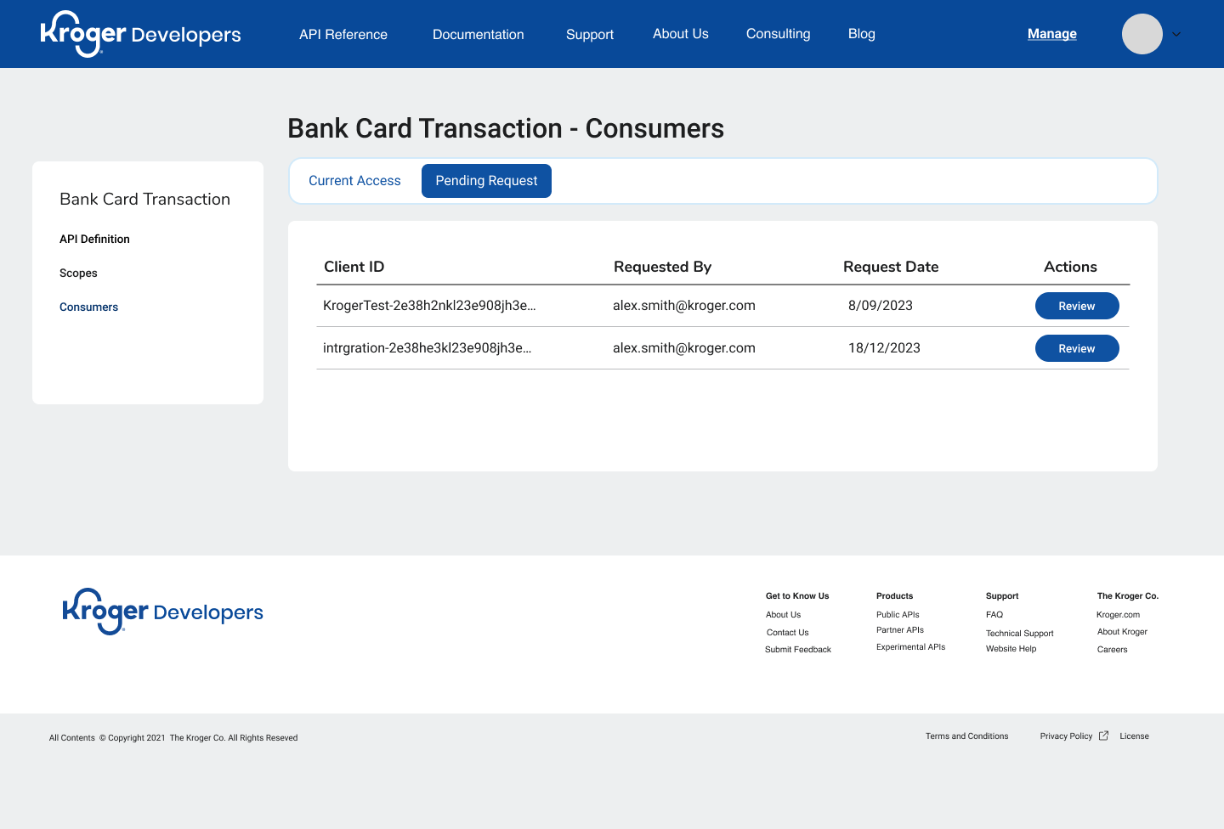1224x829 pixels.
Task: Switch to the Current Access tab
Action: pyautogui.click(x=354, y=181)
